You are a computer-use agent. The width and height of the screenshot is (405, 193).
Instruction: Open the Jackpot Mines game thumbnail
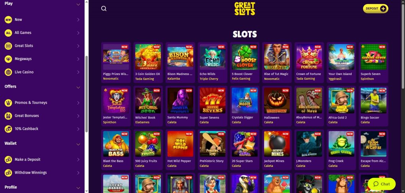(x=276, y=144)
